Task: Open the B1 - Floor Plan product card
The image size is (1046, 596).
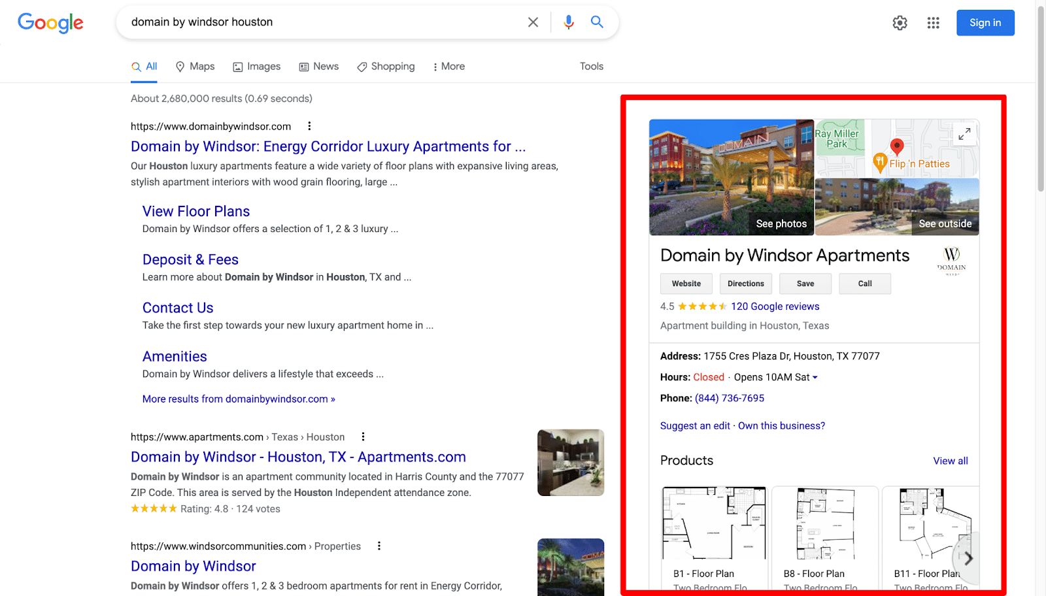Action: (714, 539)
